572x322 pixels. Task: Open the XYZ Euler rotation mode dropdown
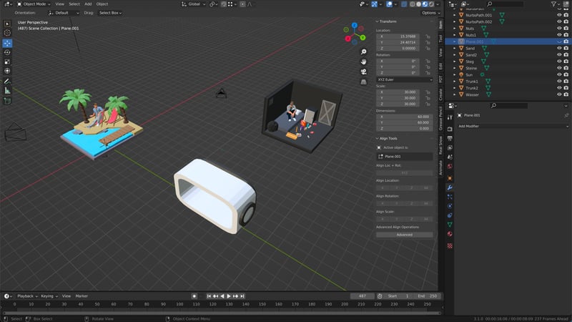click(x=404, y=79)
